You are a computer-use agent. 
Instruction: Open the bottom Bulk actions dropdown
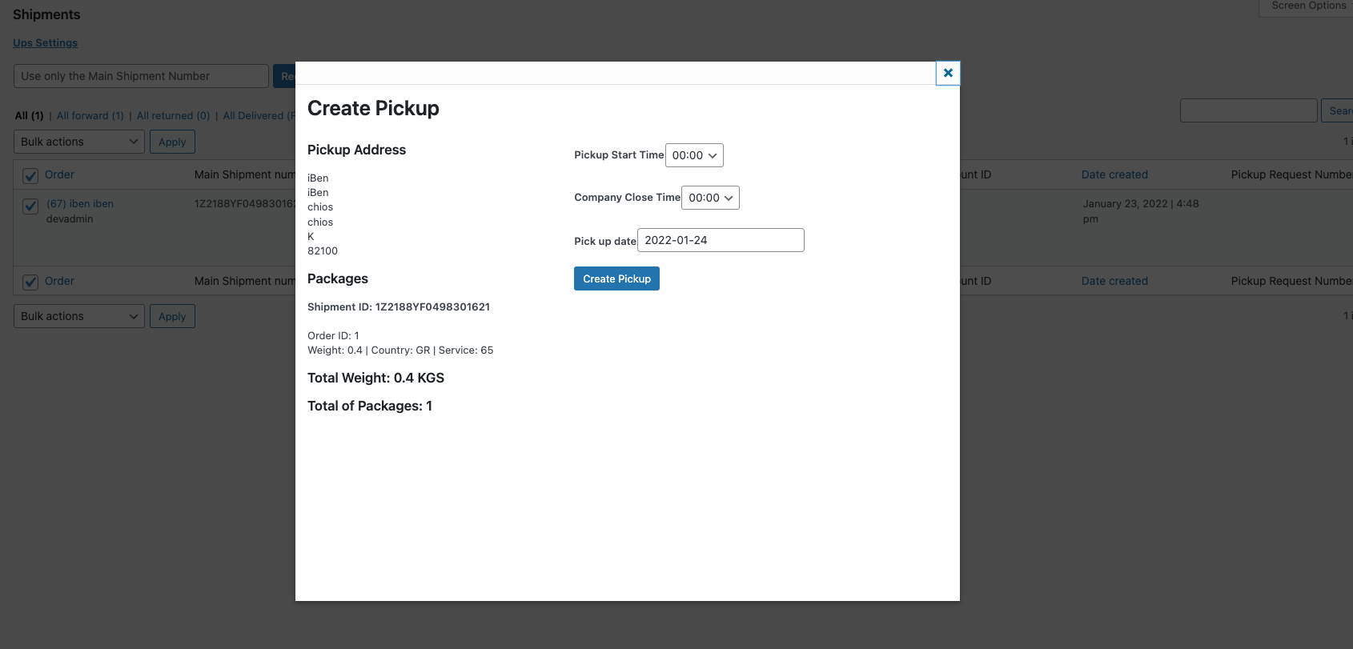(79, 316)
